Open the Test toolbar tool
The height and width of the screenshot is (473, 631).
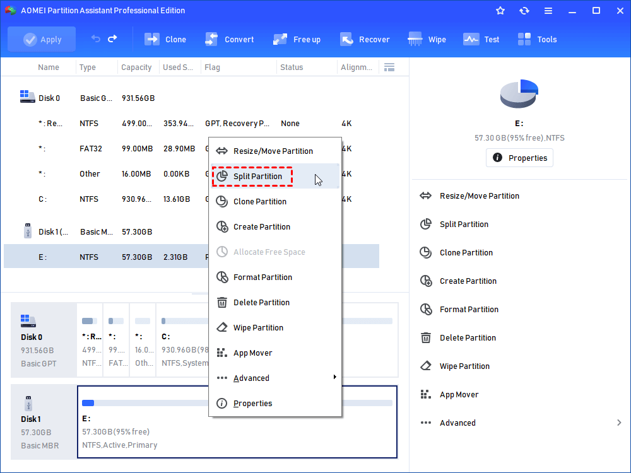coord(481,39)
